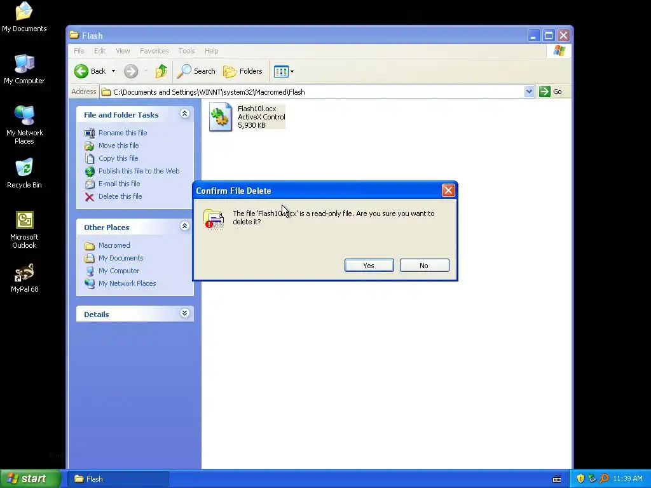This screenshot has width=651, height=488.
Task: Go to My Computer in Other Places
Action: pos(119,271)
